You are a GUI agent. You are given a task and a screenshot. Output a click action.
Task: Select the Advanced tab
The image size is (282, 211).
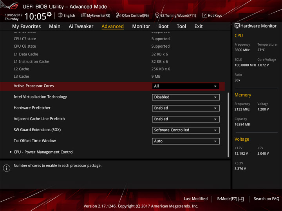pos(112,27)
